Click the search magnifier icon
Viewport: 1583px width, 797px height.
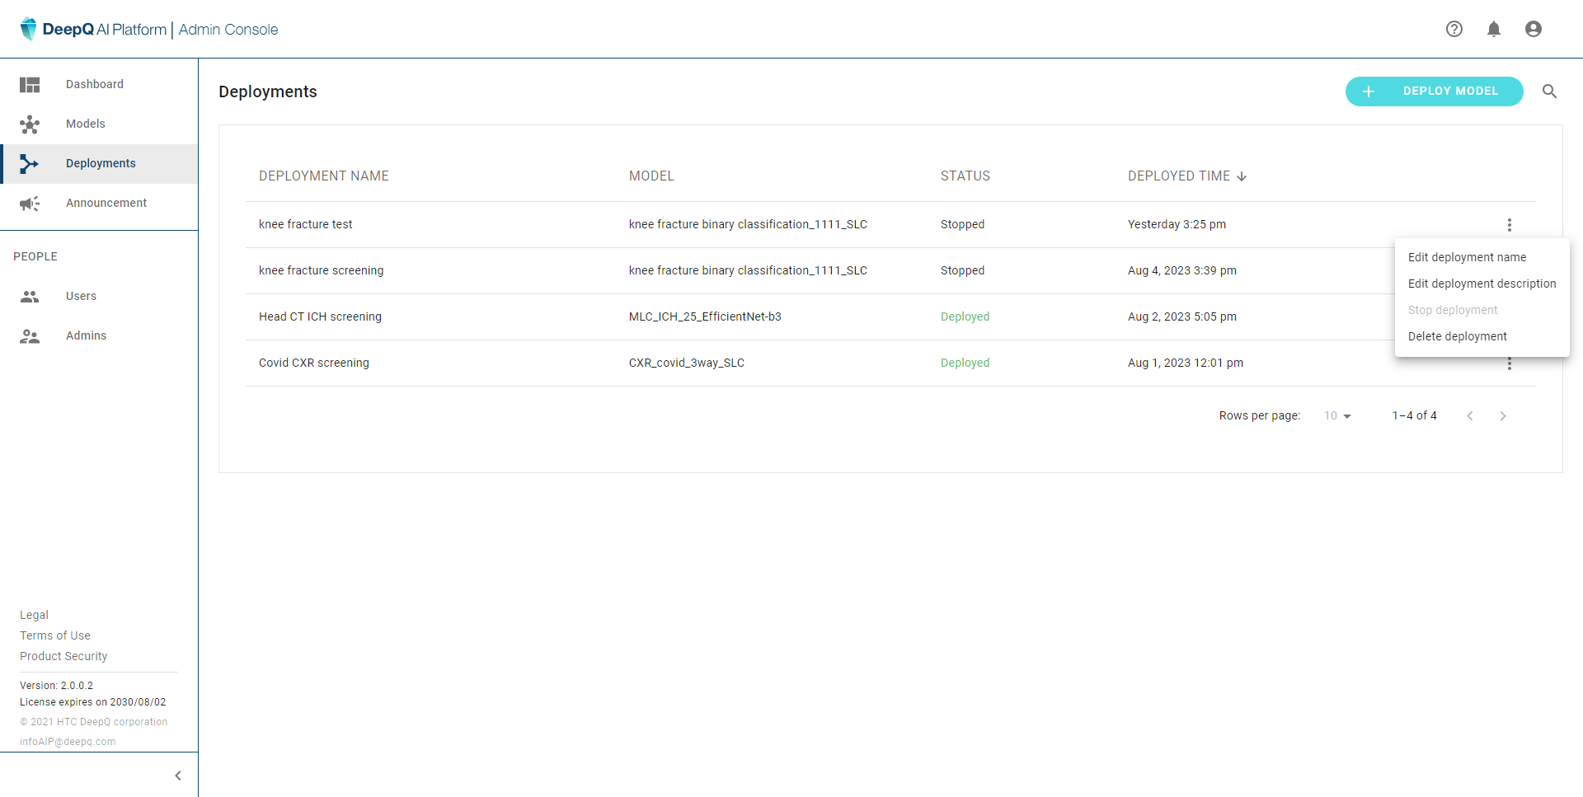(x=1549, y=91)
